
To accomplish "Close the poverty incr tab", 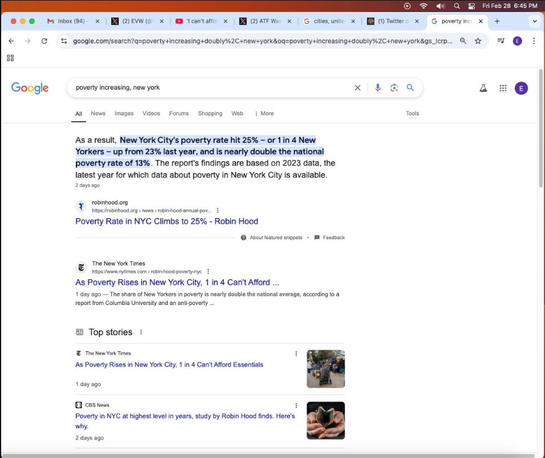I will tap(481, 21).
